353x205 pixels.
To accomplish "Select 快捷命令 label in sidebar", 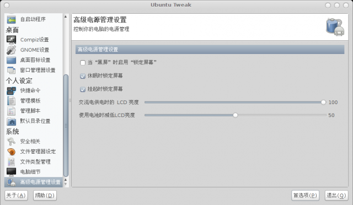I will (x=30, y=91).
